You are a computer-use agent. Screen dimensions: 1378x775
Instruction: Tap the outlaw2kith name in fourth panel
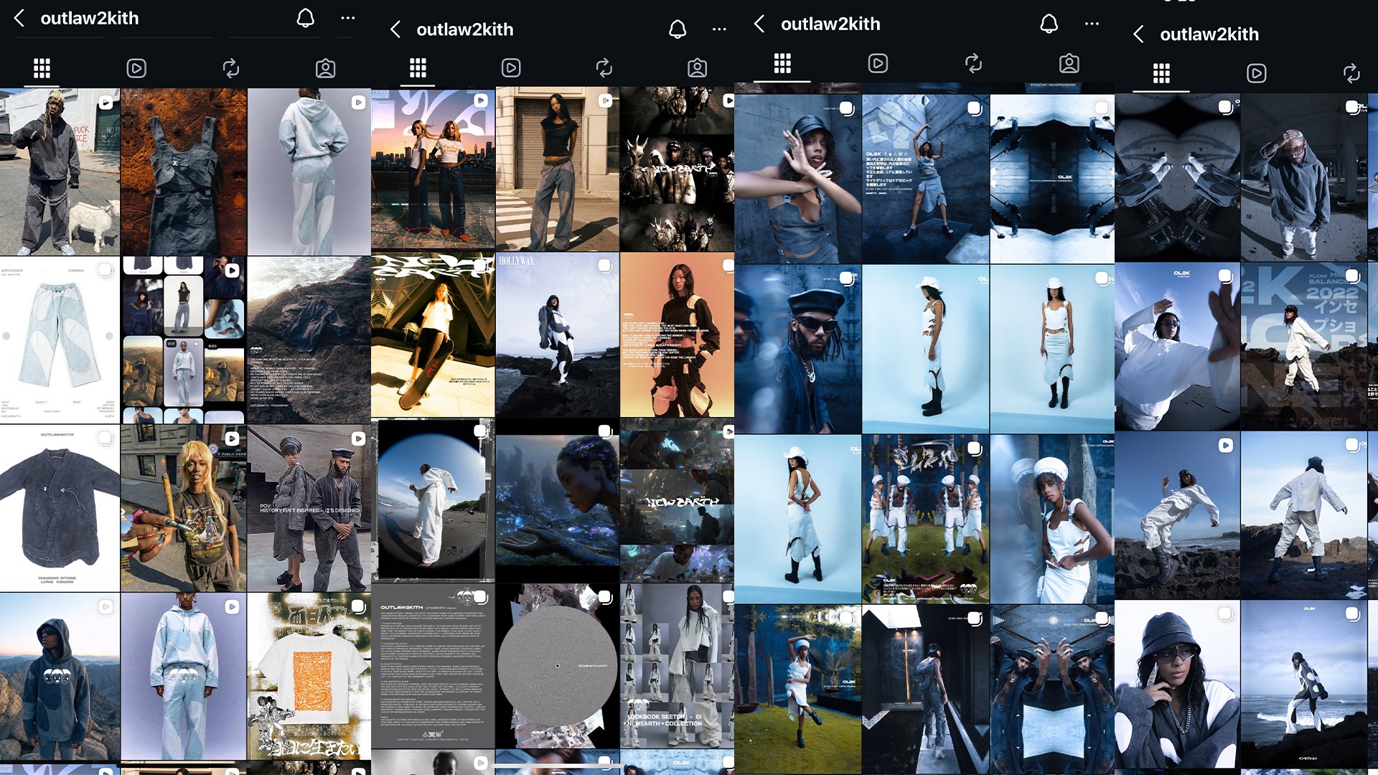(x=1209, y=34)
